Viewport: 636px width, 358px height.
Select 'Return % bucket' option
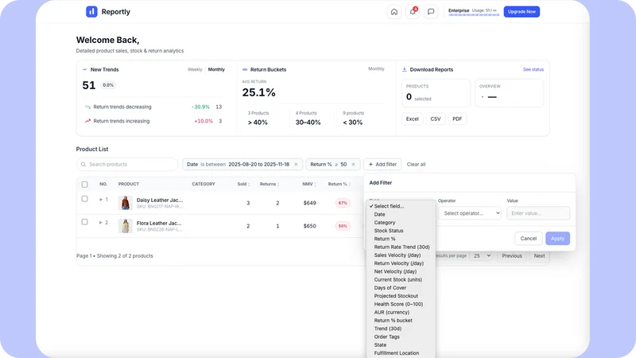(401, 321)
